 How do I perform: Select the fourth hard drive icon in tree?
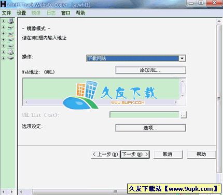click(x=11, y=46)
